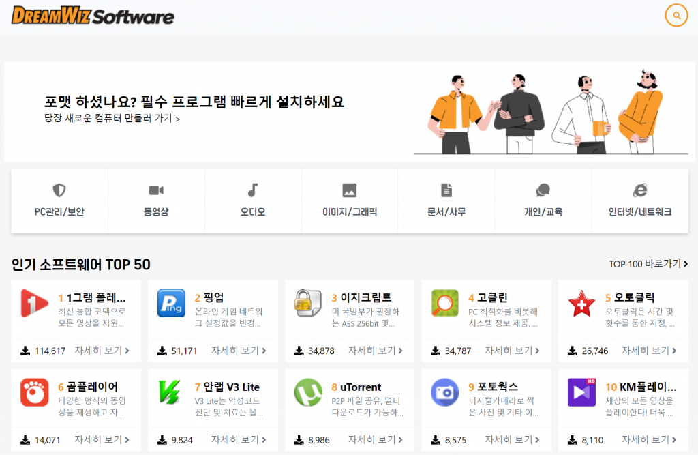Viewport: 698px width, 455px height.
Task: Click the title 고클린
Action: 492,297
